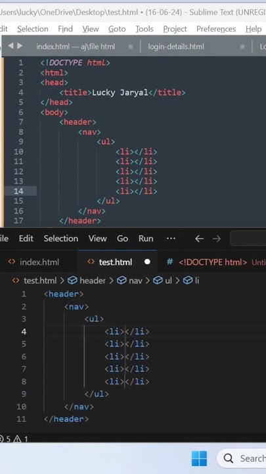The height and width of the screenshot is (474, 266).
Task: Click unsaved dot on test.html VS Code tab
Action: 147,262
